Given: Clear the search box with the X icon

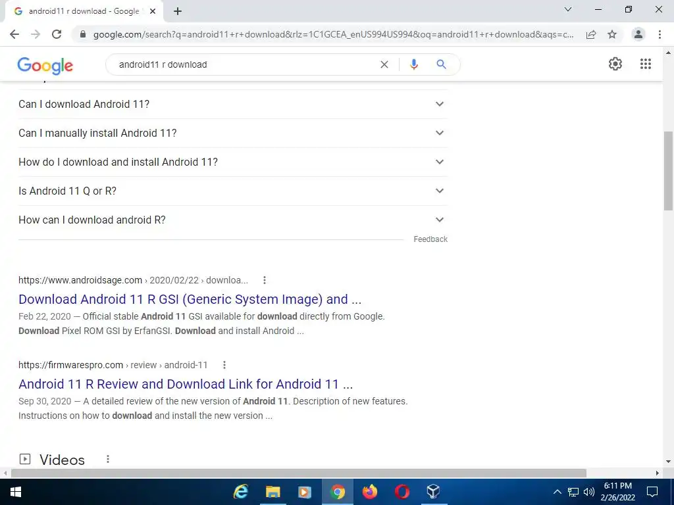Looking at the screenshot, I should [x=384, y=64].
